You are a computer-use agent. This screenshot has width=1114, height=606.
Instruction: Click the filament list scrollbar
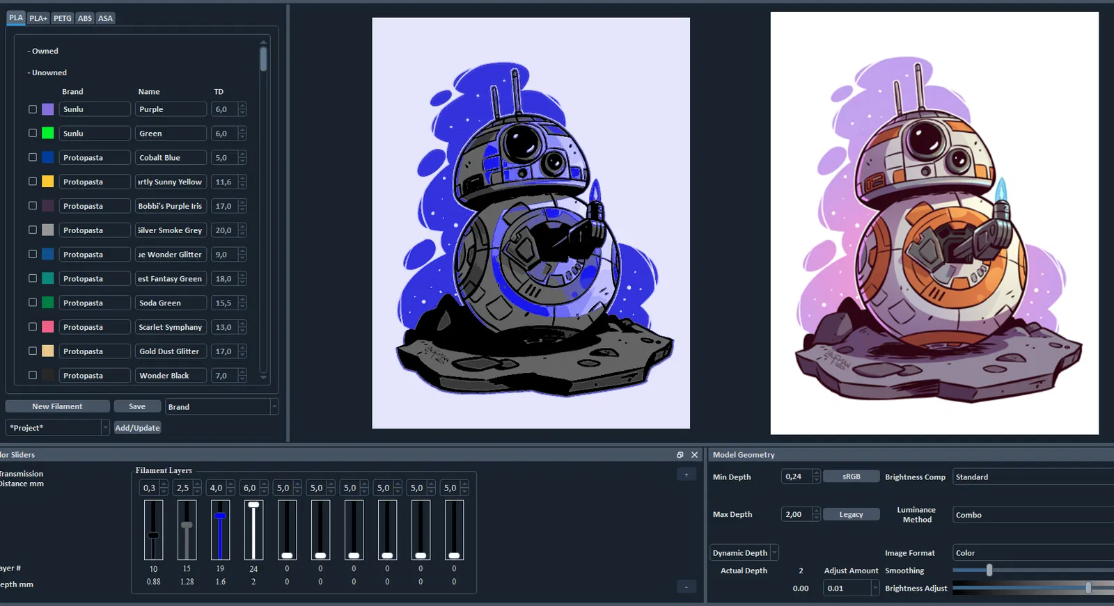263,58
